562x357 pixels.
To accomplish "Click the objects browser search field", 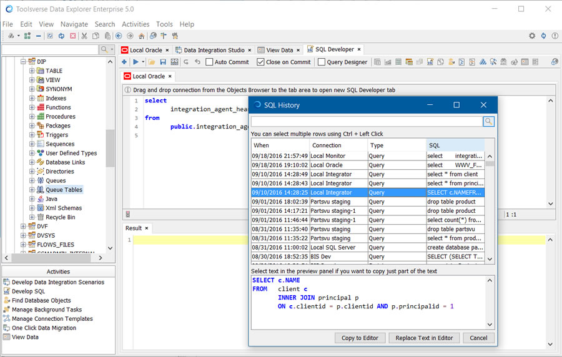I will point(50,49).
